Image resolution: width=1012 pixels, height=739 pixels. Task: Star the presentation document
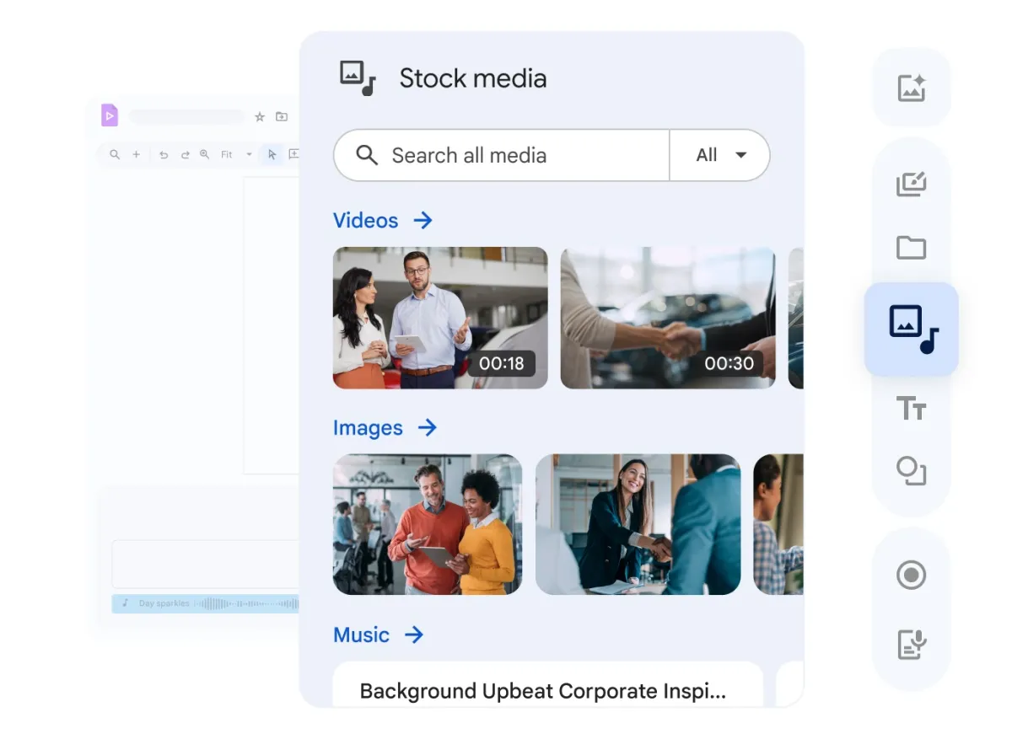click(260, 116)
